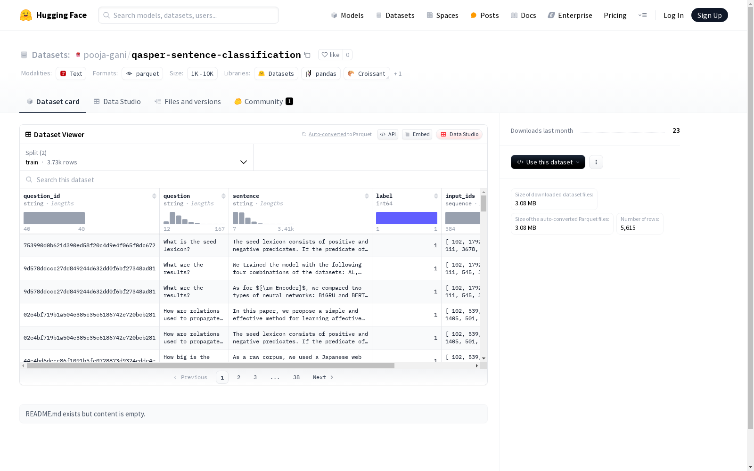Click the label column distribution bar

407,218
